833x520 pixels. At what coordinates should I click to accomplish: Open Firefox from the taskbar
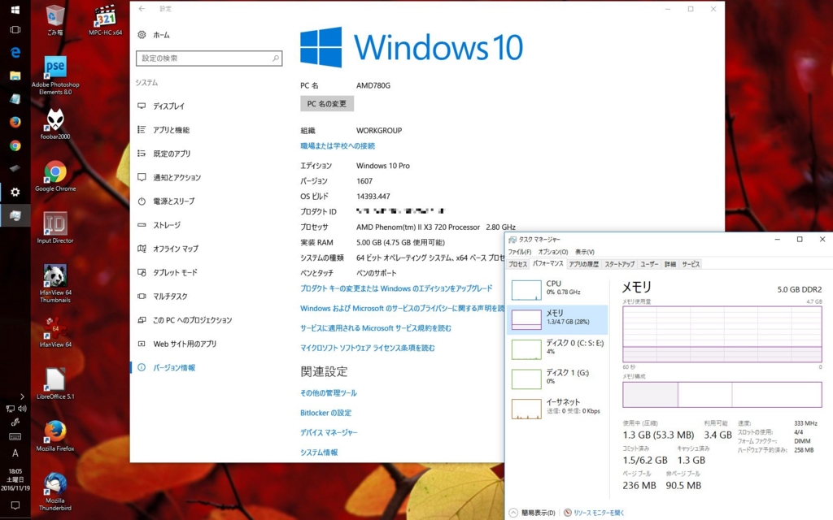pyautogui.click(x=15, y=122)
